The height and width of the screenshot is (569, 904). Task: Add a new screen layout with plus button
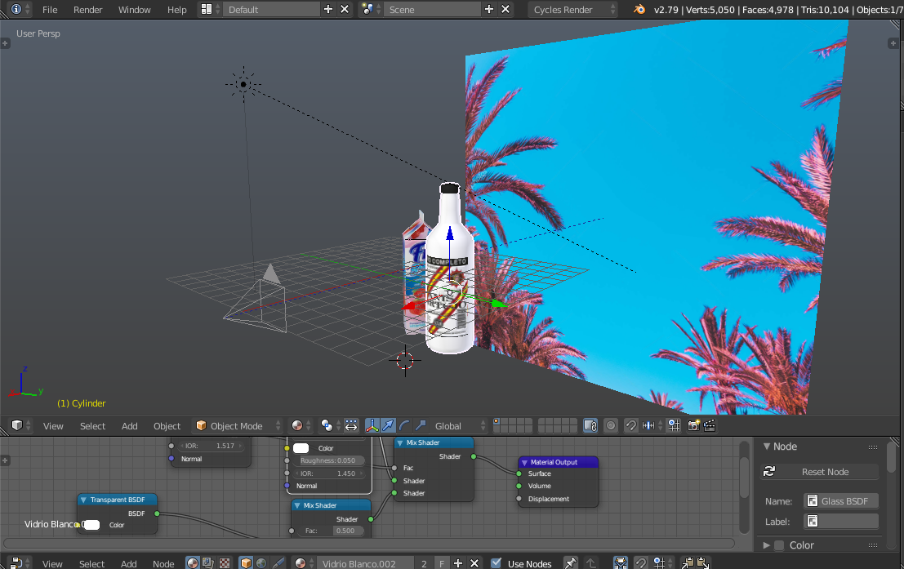tap(328, 10)
